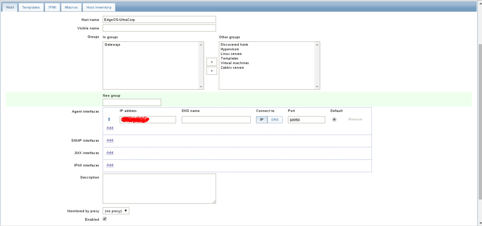
Task: Open the IPMI tab
Action: click(x=52, y=7)
